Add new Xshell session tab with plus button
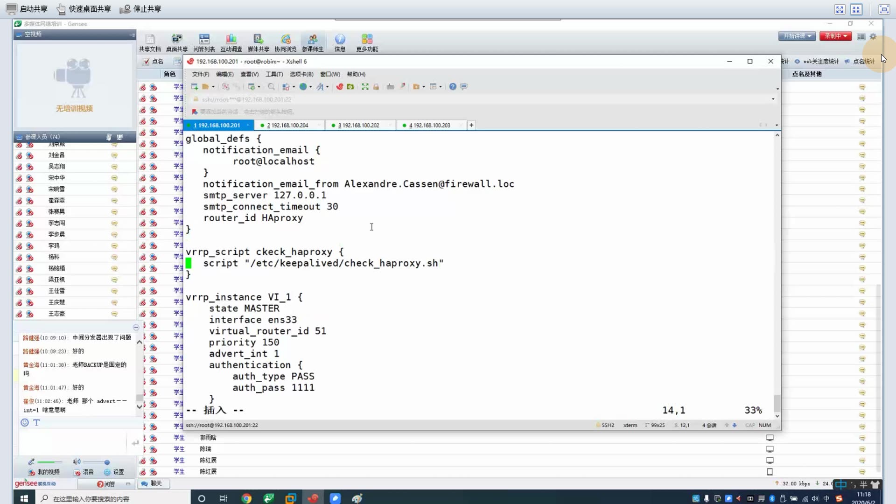Screen dimensions: 896x504 coord(471,125)
